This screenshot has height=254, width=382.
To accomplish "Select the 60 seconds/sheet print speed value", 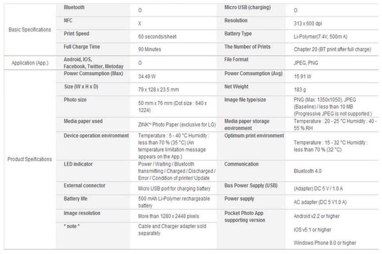I will click(x=157, y=37).
